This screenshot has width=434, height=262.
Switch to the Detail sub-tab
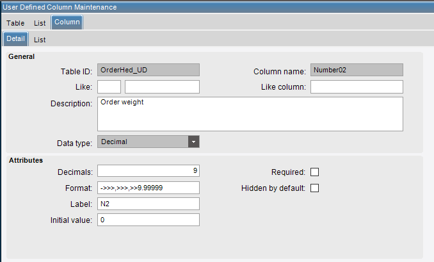pyautogui.click(x=15, y=39)
